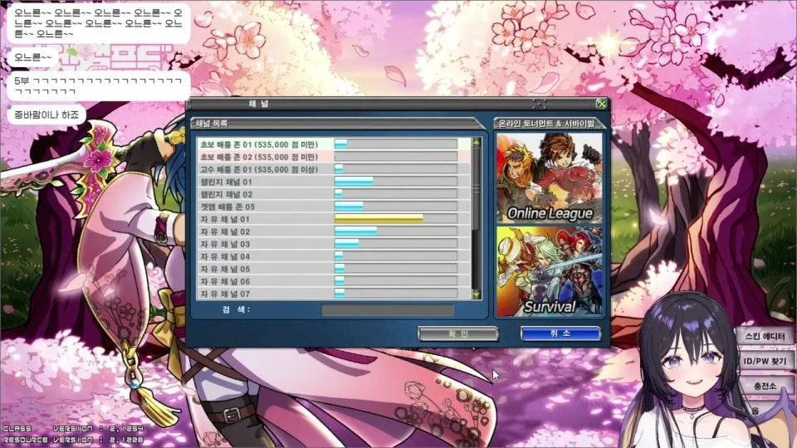Viewport: 797px width, 448px height.
Task: Click the 채널 목록 panel header
Action: coord(336,124)
